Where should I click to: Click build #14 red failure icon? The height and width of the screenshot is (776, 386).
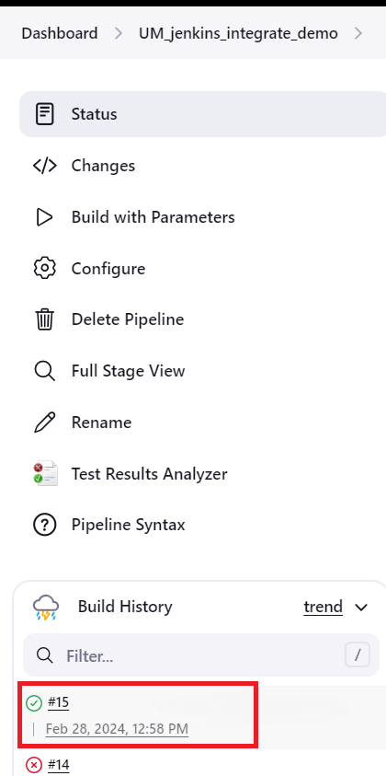point(34,766)
